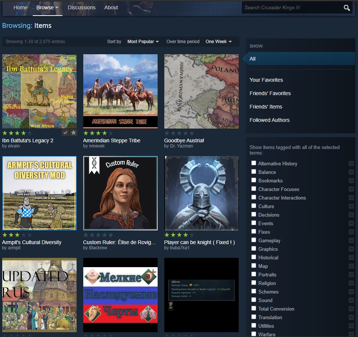Open author nmevek's profile link
Screen dimensions: 358x337
tap(94, 146)
